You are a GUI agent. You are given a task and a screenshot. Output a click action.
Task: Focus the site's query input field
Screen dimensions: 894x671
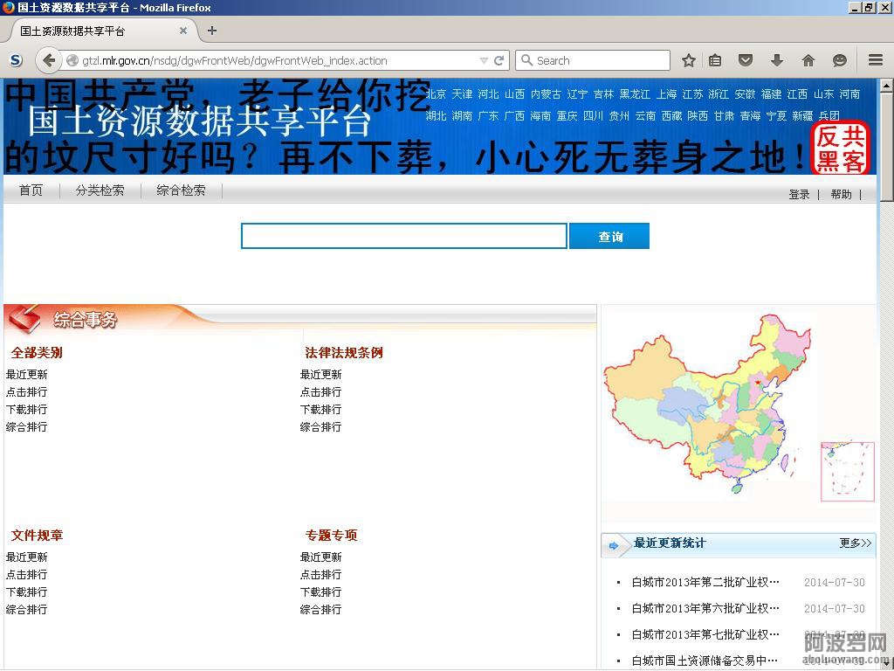[x=403, y=236]
